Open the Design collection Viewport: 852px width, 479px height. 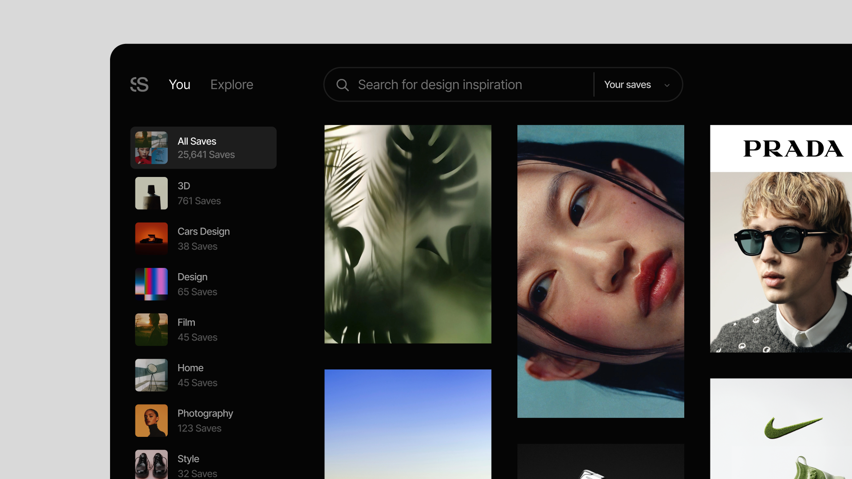pyautogui.click(x=203, y=284)
